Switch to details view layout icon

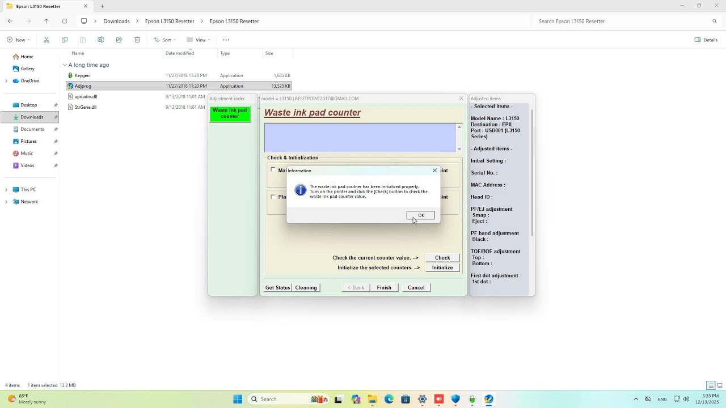[710, 385]
